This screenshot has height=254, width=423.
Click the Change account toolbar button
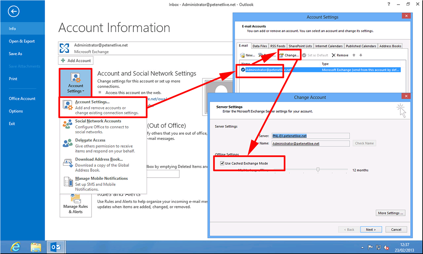point(289,55)
